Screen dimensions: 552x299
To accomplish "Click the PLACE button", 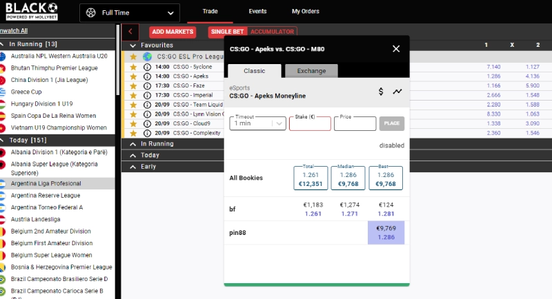I will pos(391,123).
